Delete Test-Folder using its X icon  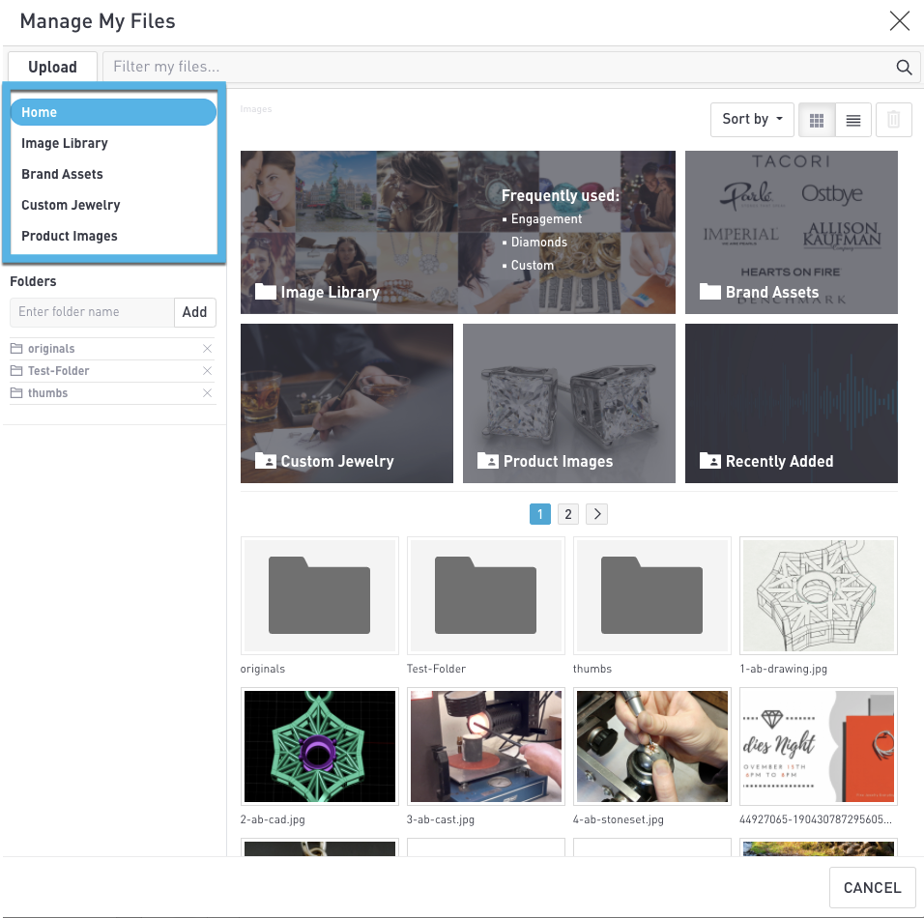(x=207, y=371)
